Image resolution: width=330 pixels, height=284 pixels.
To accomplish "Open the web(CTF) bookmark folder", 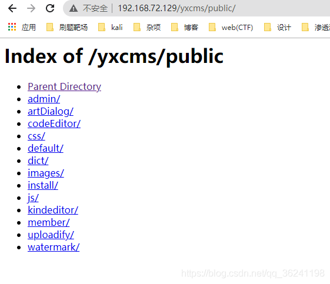I will click(231, 28).
